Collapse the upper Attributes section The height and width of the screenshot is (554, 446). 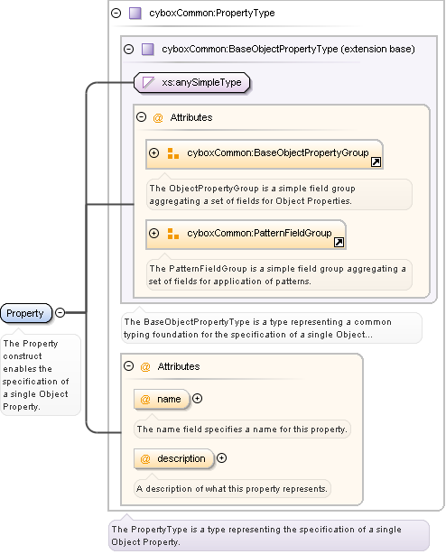(x=142, y=117)
